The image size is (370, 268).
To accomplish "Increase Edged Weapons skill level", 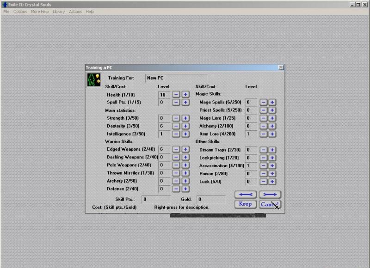I will click(185, 149).
